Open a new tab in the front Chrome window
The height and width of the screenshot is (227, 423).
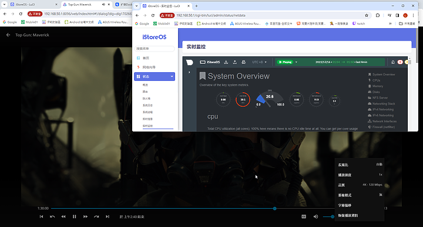pyautogui.click(x=196, y=6)
